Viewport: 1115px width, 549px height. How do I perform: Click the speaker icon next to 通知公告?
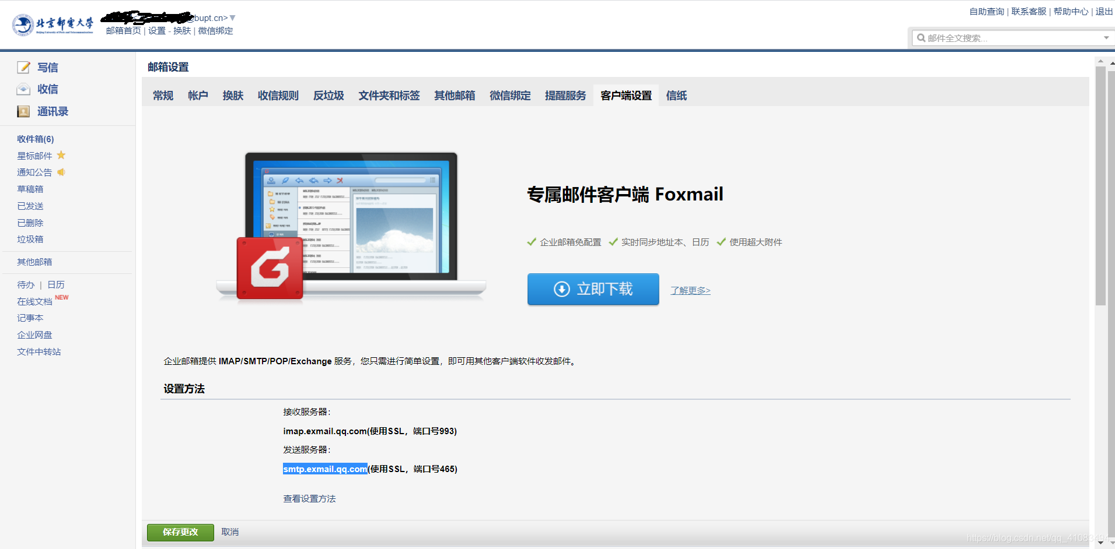(61, 172)
